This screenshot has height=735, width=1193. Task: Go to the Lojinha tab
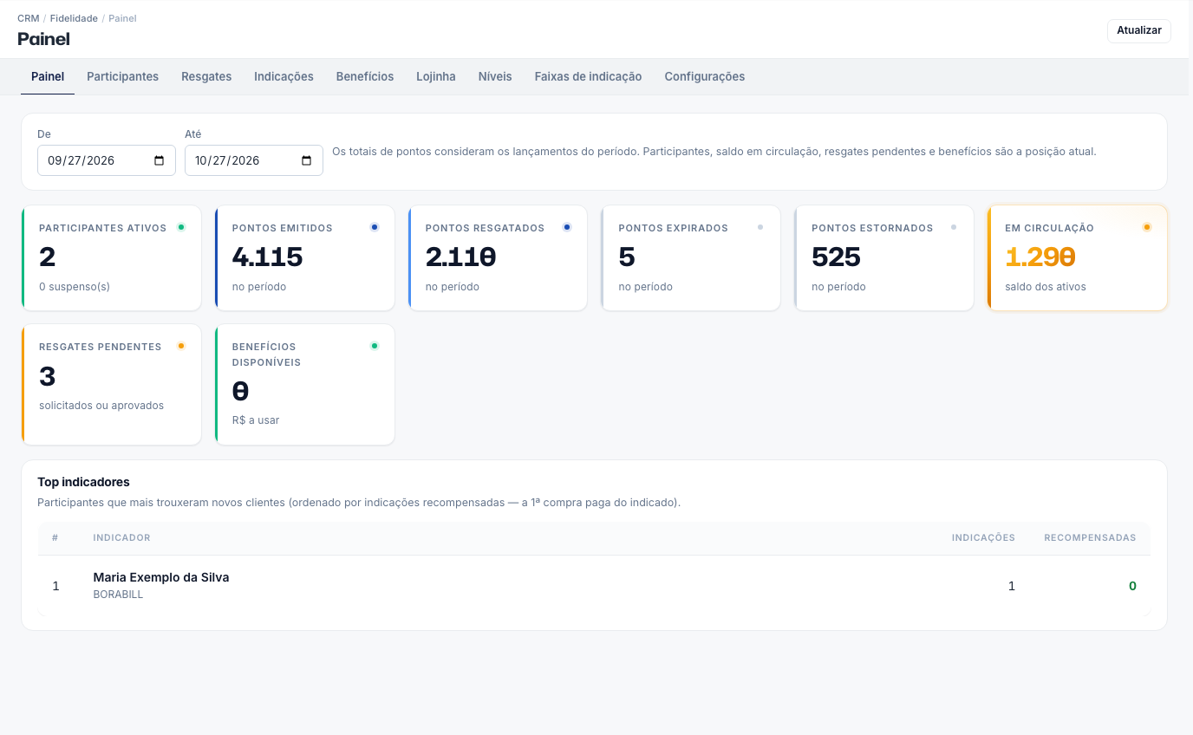tap(436, 76)
